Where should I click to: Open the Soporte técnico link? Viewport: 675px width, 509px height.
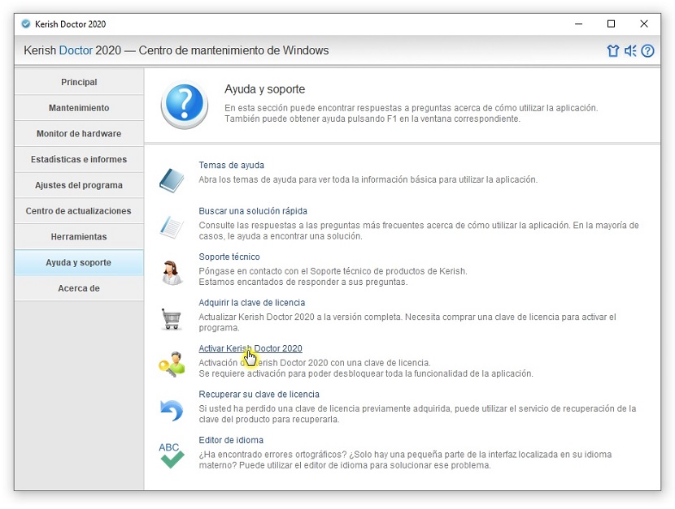pos(229,257)
